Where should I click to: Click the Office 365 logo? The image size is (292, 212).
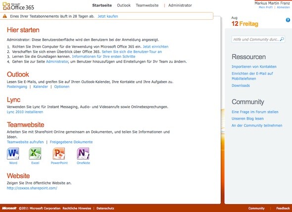click(x=18, y=6)
